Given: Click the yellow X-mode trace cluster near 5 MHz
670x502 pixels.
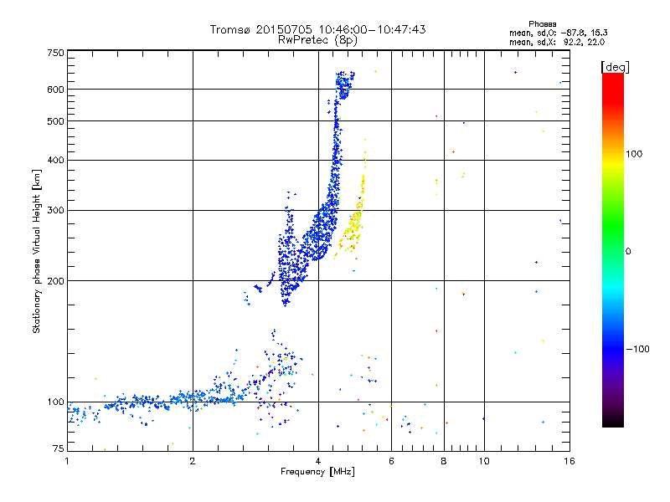Looking at the screenshot, I should coord(353,222).
